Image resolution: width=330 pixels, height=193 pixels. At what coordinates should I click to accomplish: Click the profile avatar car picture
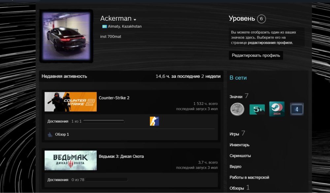[x=67, y=36]
